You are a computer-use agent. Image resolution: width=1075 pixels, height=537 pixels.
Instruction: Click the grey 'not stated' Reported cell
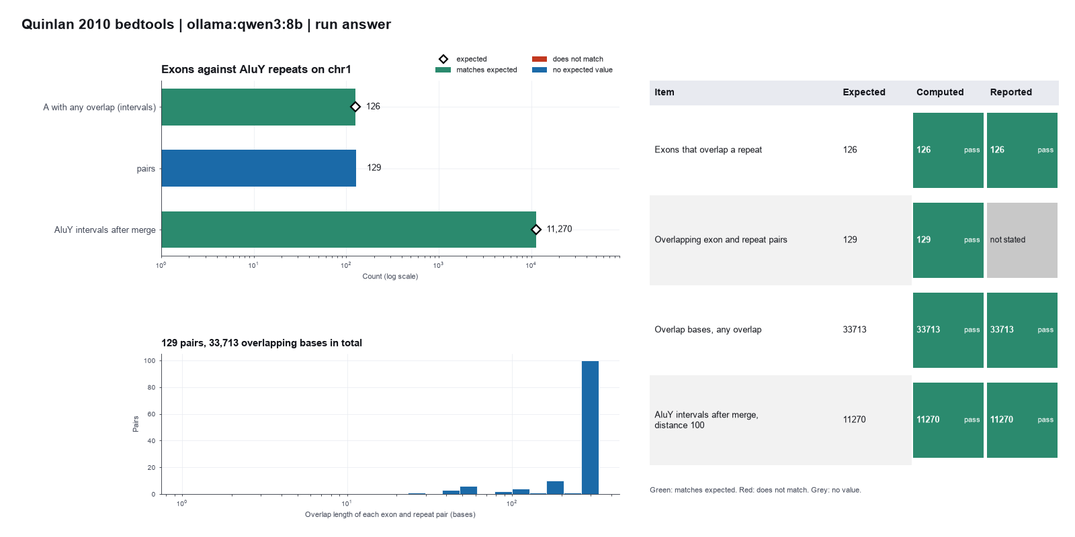pos(1022,240)
